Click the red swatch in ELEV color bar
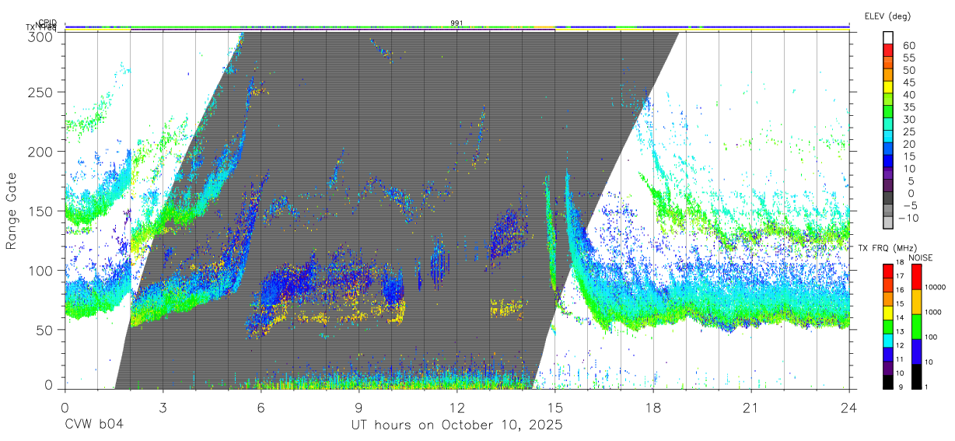This screenshot has height=441, width=955. 889,51
